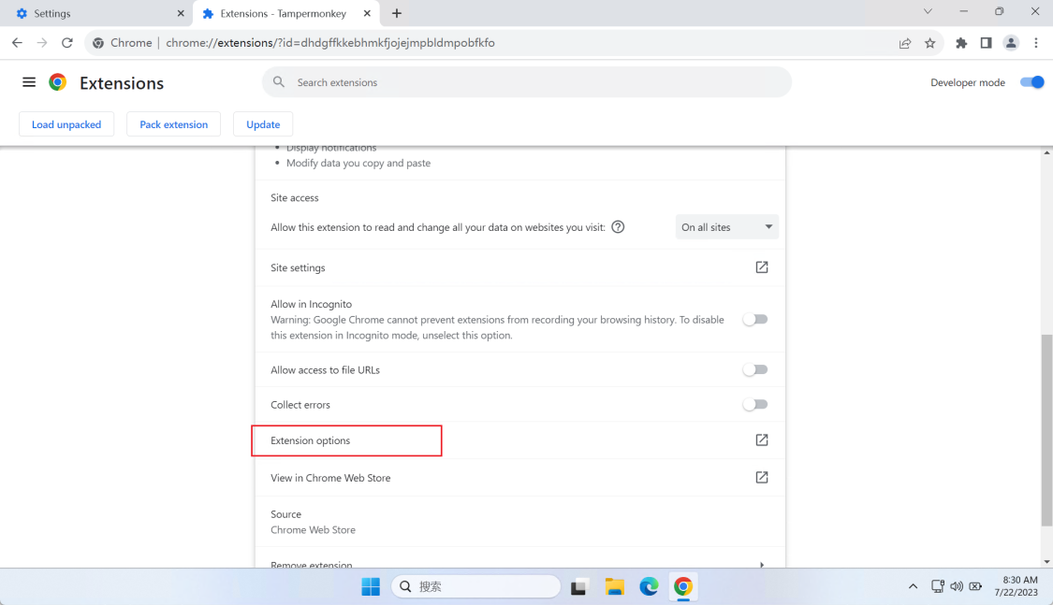Click the scrollbar down arrow
Viewport: 1053px width, 605px height.
[x=1047, y=562]
